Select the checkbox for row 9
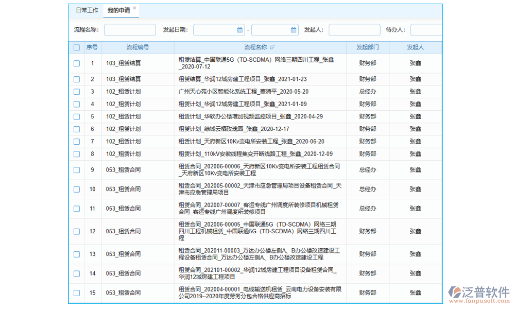Viewport: 515px width, 309px height. pos(77,170)
